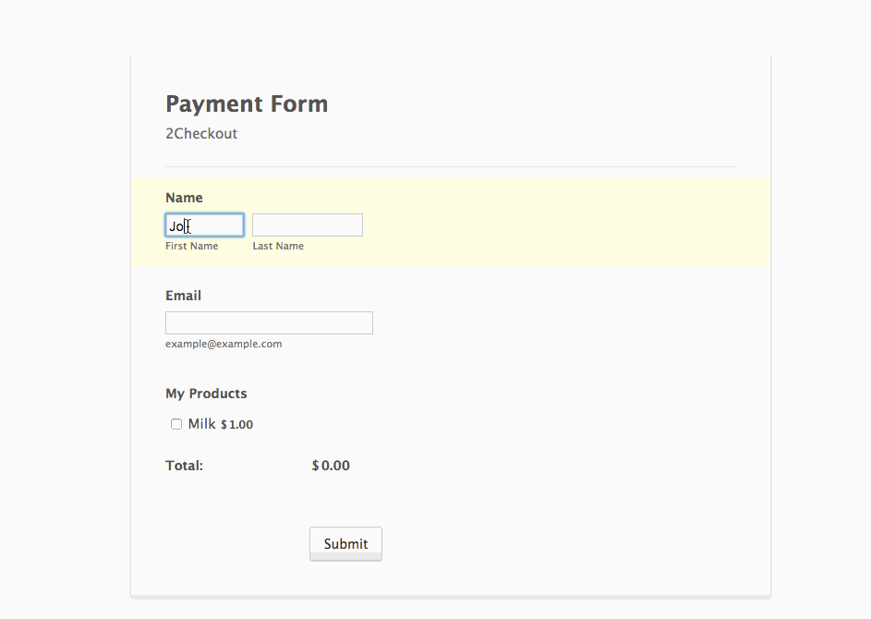Image resolution: width=871 pixels, height=619 pixels.
Task: Click the example@example.com hint text
Action: 224,344
